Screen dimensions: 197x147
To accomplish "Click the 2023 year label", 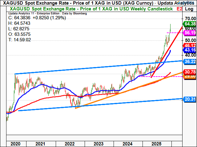I will [x=98, y=144].
